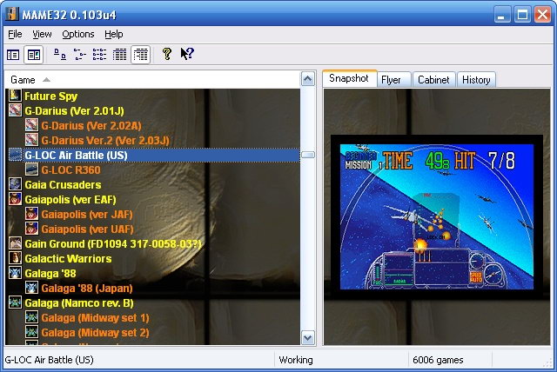557x372 pixels.
Task: Open About with the question mark icon
Action: point(166,54)
